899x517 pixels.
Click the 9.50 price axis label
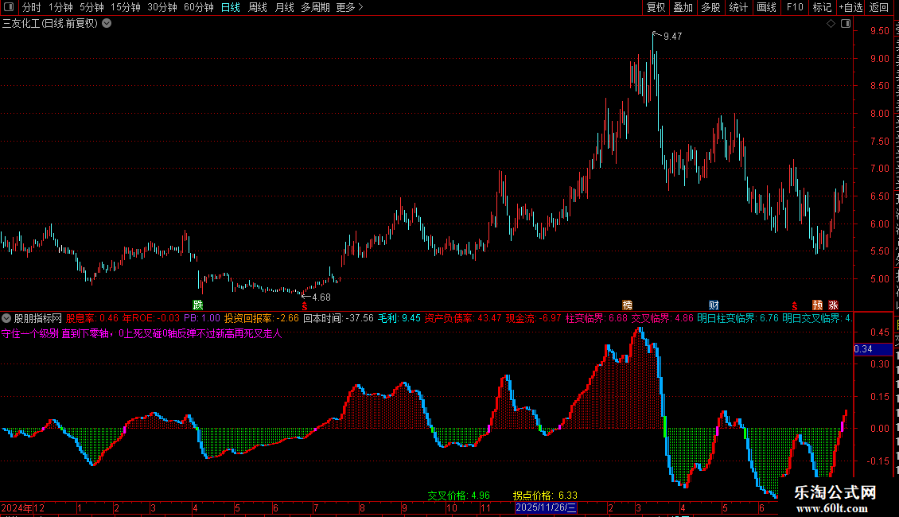(x=879, y=31)
